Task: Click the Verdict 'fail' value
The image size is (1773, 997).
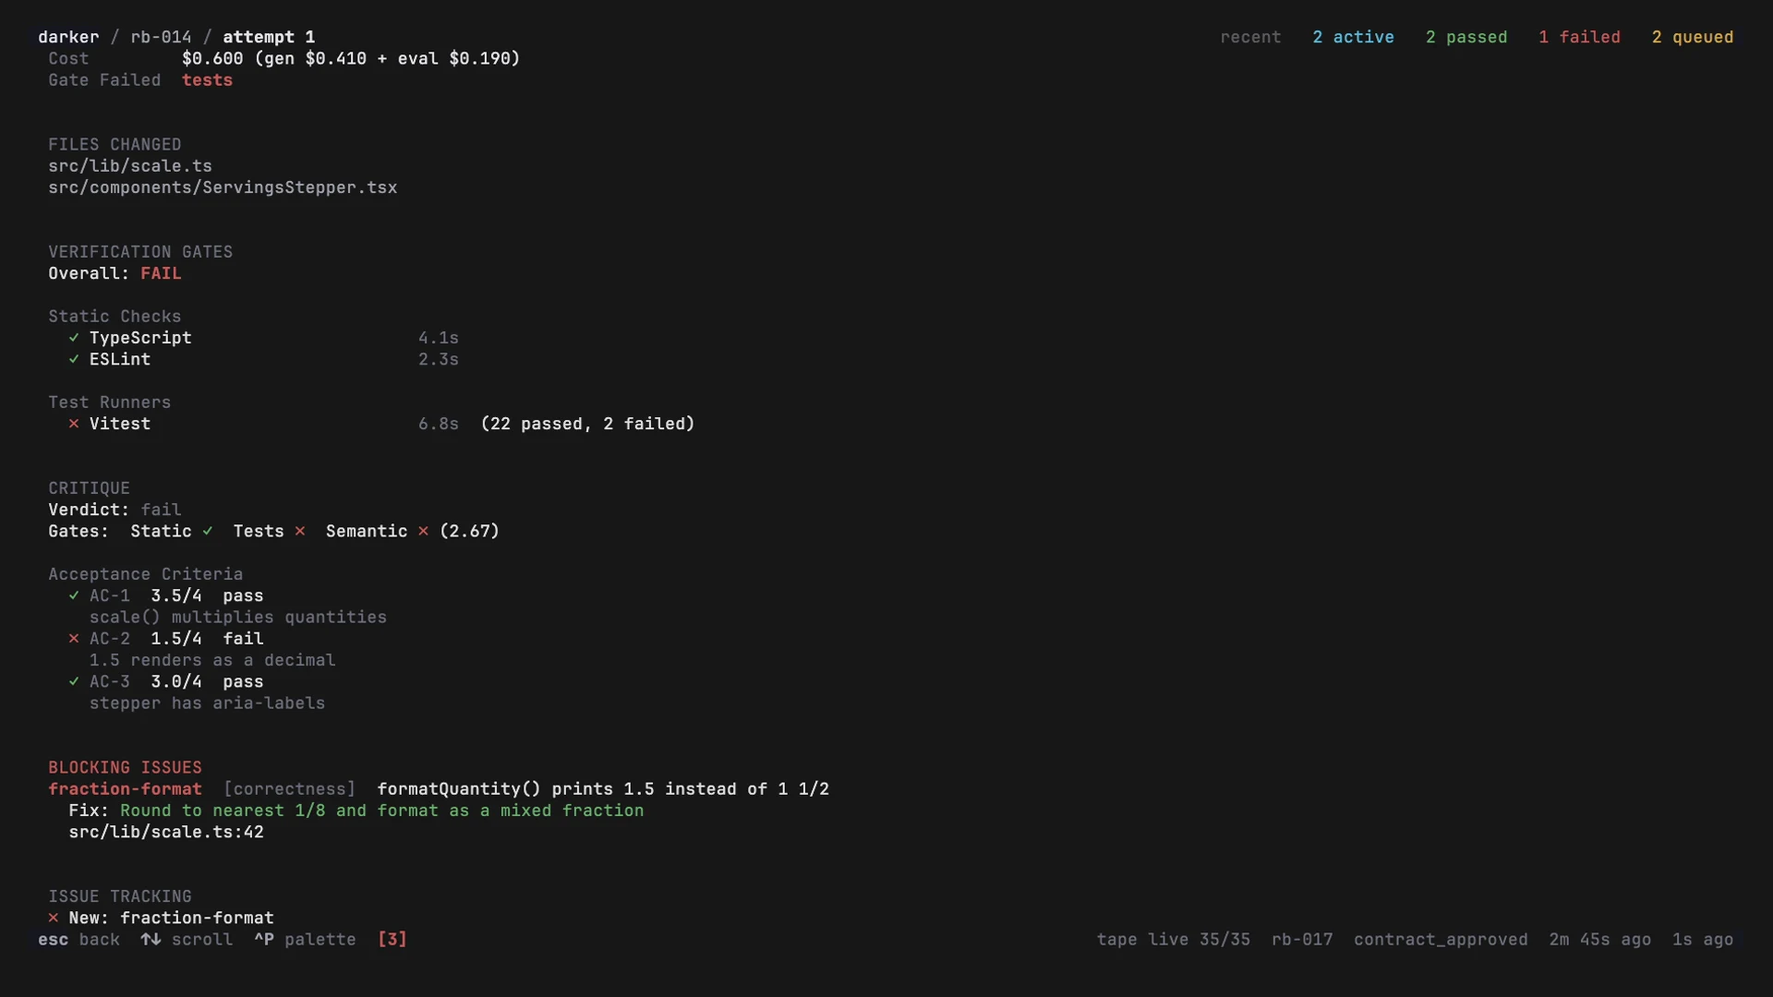Action: coord(161,510)
